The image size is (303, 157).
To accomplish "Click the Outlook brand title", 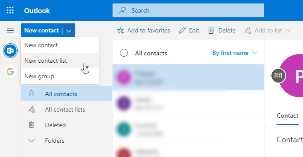I will (37, 10).
